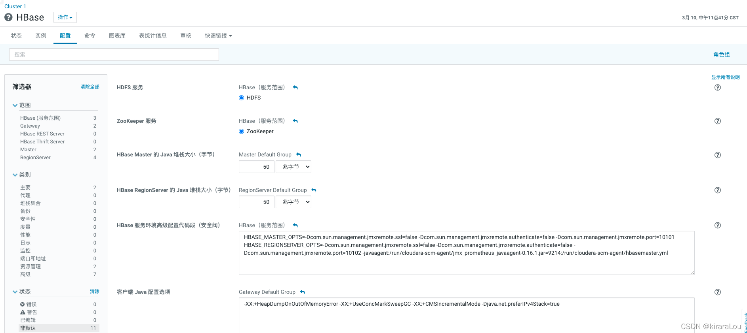Open the 快速链接 dropdown menu

pyautogui.click(x=218, y=36)
